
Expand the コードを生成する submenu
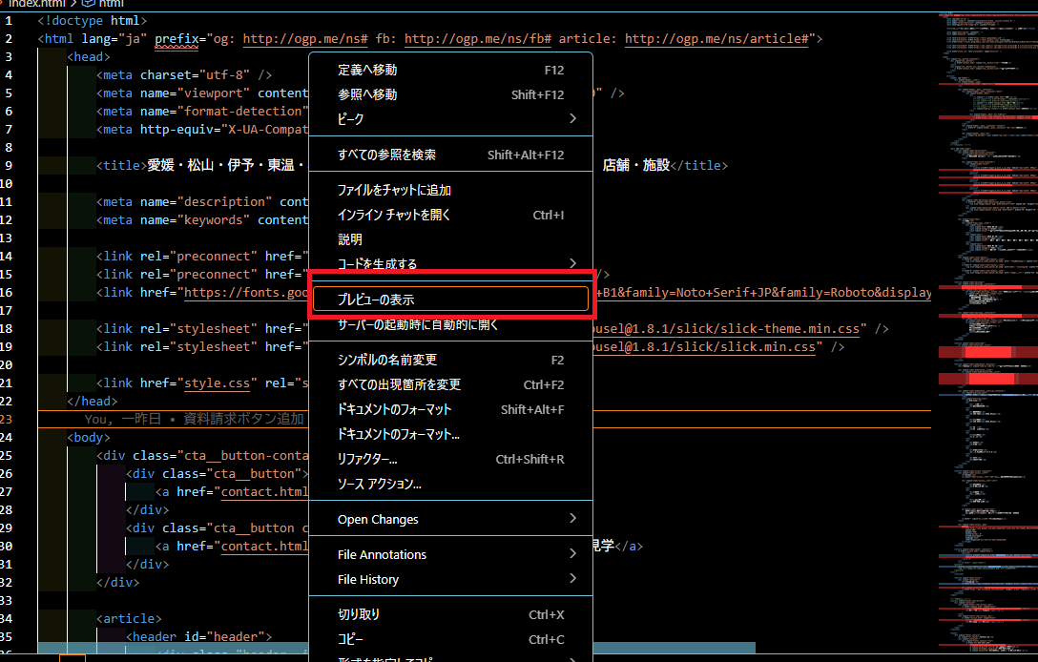click(x=572, y=263)
